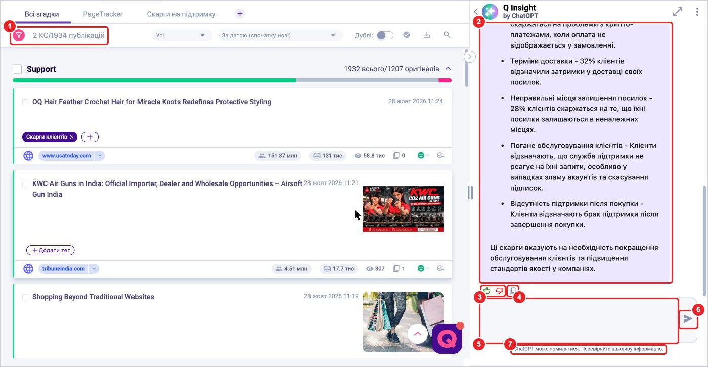The height and width of the screenshot is (367, 708).
Task: Open duplicates icon on usatoday mention
Action: click(396, 156)
